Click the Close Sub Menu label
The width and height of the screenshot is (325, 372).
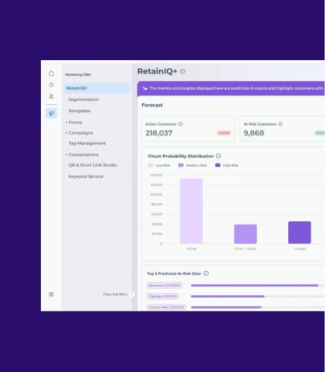pyautogui.click(x=115, y=294)
